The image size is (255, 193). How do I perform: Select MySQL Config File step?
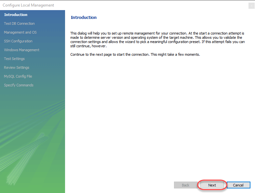[18, 76]
